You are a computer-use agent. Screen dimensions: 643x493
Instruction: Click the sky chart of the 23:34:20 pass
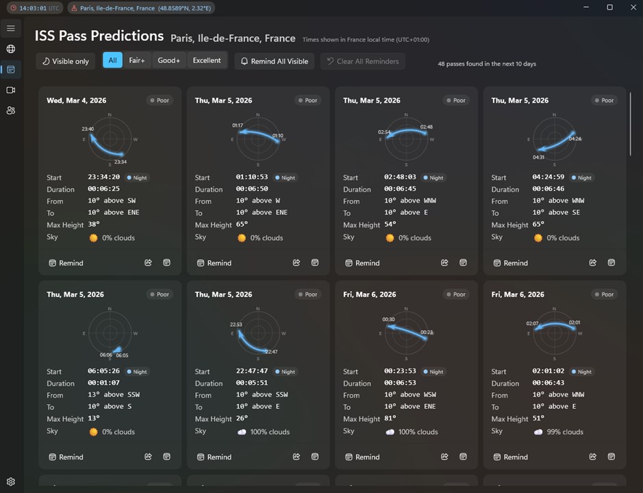[x=110, y=139]
